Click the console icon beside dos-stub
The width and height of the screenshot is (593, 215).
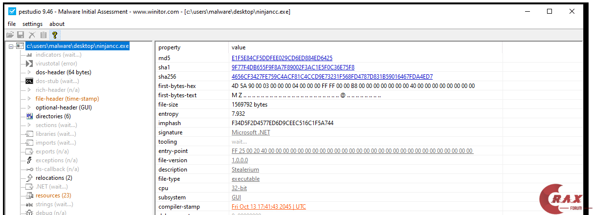(x=29, y=81)
